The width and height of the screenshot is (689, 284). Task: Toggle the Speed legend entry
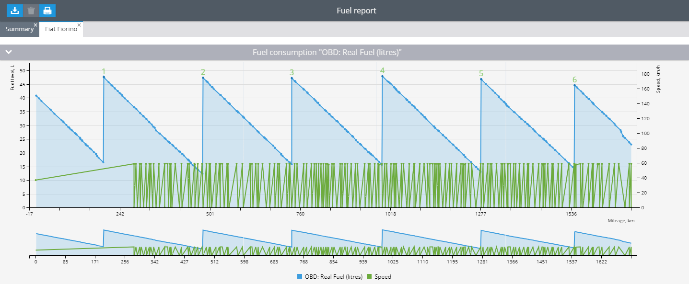point(379,277)
